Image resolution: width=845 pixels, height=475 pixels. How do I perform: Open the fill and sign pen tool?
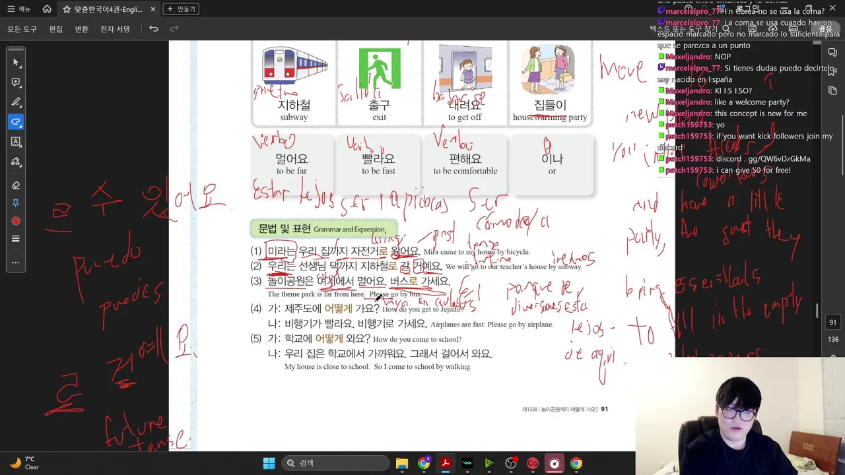tap(16, 162)
